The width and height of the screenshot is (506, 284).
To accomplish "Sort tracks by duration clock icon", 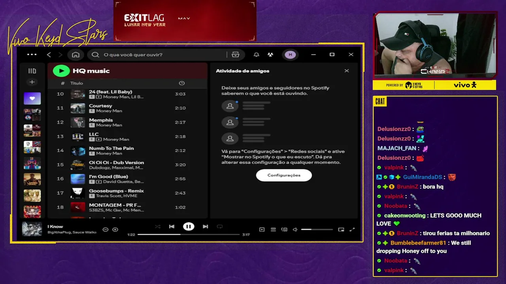I will [182, 83].
